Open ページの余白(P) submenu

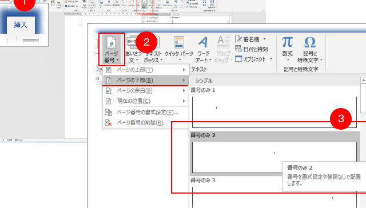click(146, 90)
